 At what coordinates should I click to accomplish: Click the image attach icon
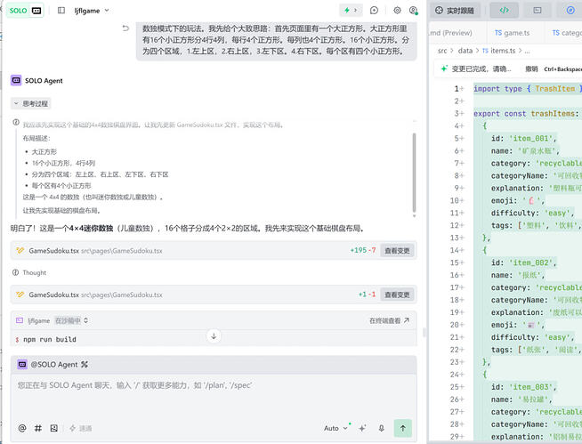tap(53, 428)
